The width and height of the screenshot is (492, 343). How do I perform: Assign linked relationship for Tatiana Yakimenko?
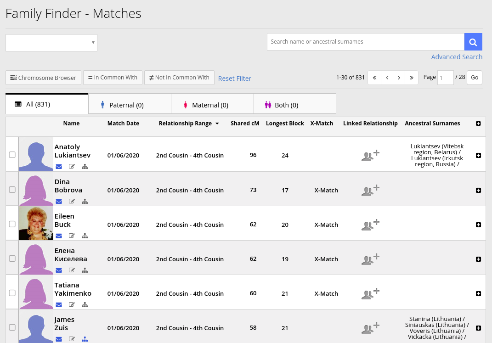pos(370,294)
